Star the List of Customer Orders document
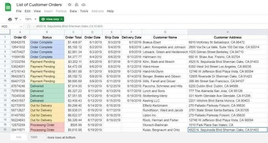This screenshot has height=143, width=268. point(70,5)
